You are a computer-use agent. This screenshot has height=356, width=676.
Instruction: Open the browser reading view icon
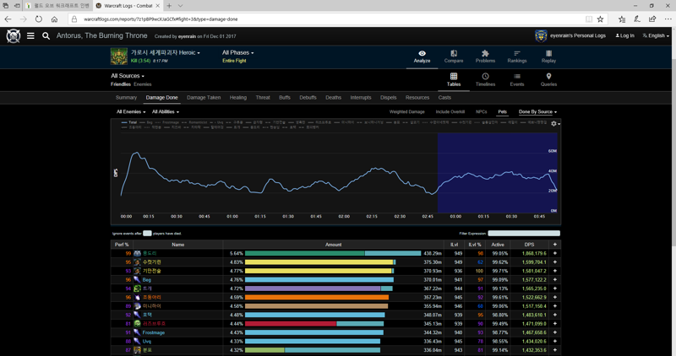(x=588, y=19)
